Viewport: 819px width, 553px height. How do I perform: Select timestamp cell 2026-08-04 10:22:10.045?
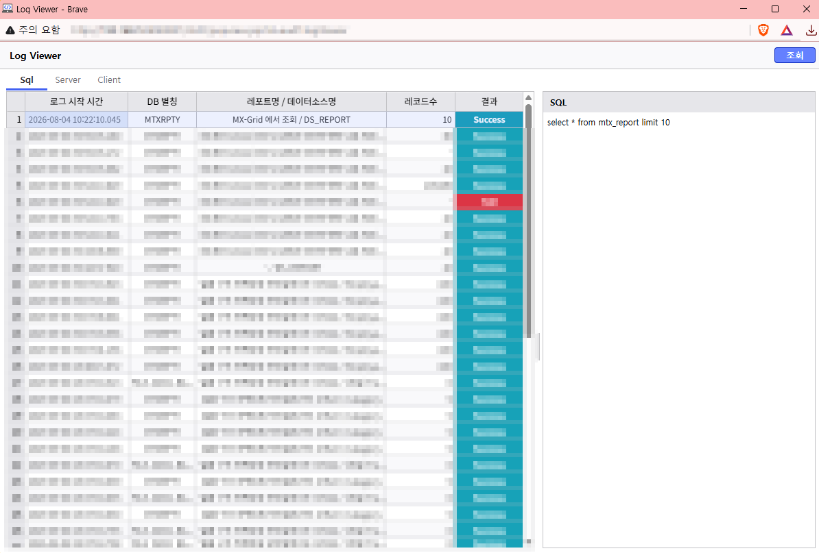[76, 119]
